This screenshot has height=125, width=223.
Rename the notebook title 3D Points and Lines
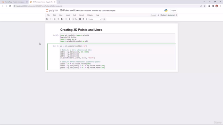(x=70, y=10)
